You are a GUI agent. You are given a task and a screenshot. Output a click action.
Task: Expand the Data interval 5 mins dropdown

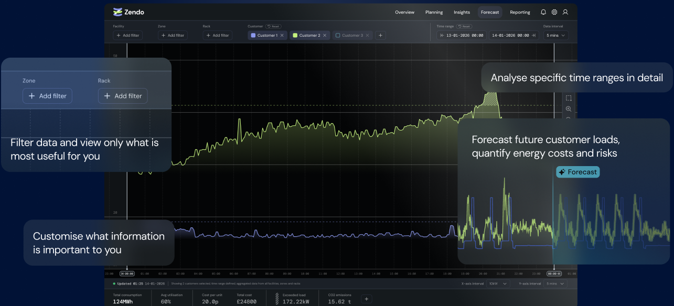coord(556,36)
